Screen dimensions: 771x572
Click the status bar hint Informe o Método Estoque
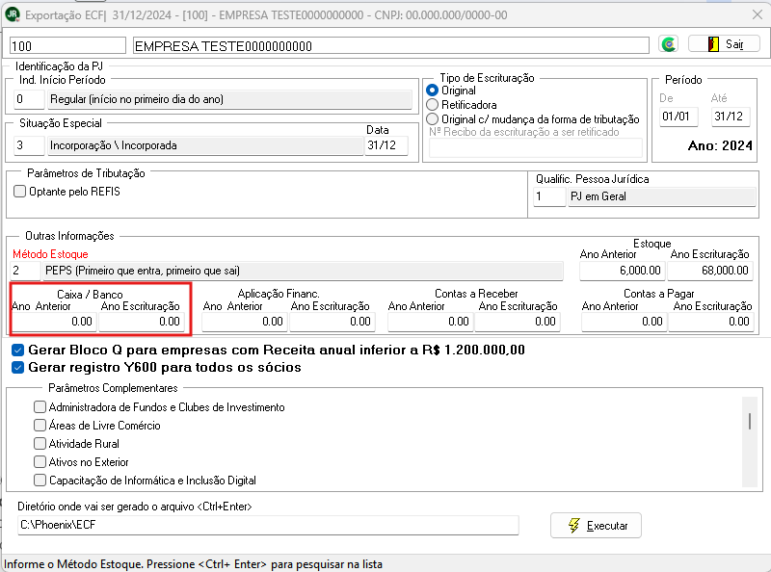coord(193,564)
